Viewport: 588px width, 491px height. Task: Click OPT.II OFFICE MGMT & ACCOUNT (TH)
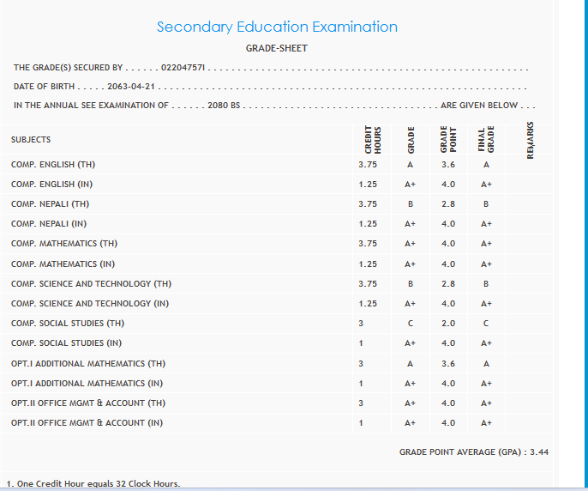point(88,403)
